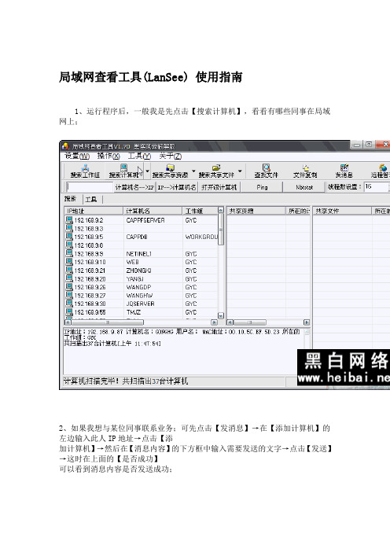Click computer icon of row 192.168.9.26

(69, 287)
